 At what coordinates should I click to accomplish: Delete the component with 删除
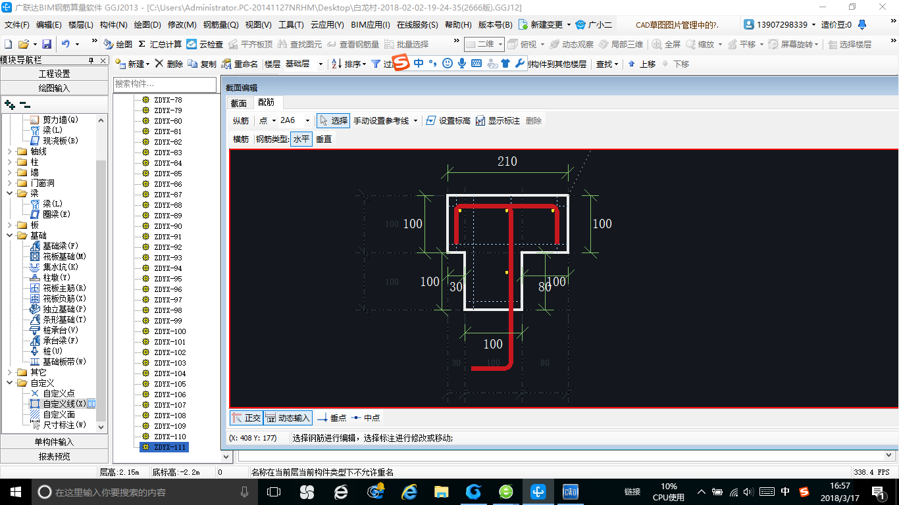168,64
